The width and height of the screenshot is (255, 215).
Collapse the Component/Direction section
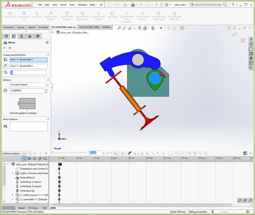[48, 55]
